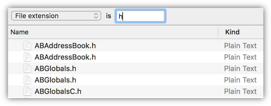This screenshot has height=106, width=271.
Task: Click Plain Text kind of first ABAddressBook.h row
Action: click(x=240, y=46)
